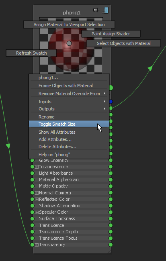The image size is (166, 261).
Task: Click the node resize grip at the bottom corner
Action: (109, 251)
